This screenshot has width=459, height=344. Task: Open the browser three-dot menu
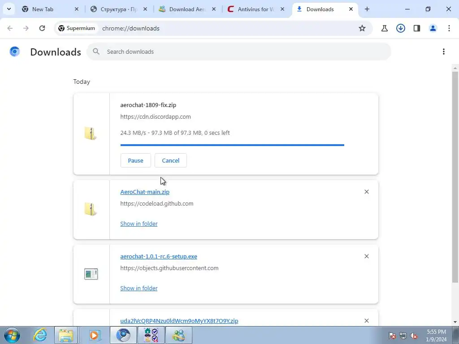(449, 28)
